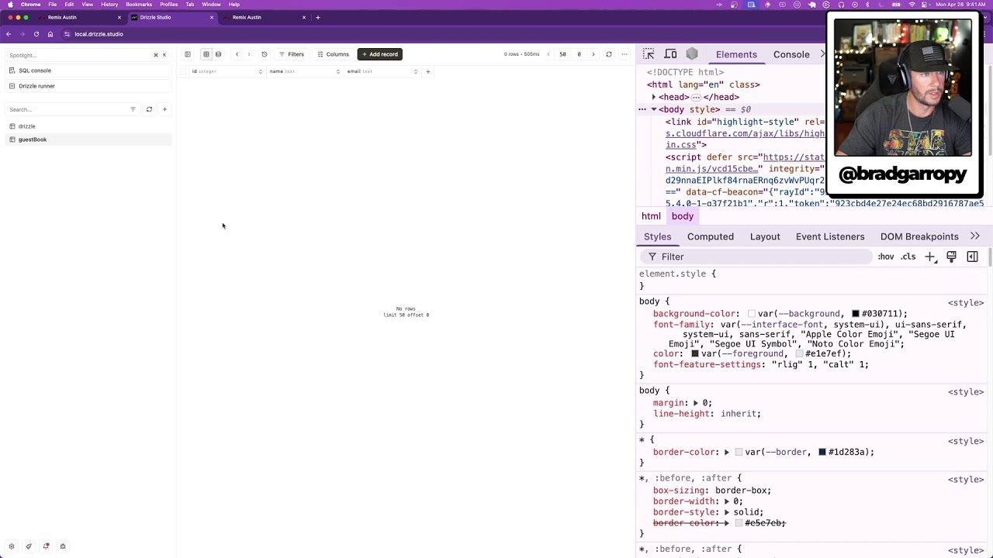Add a new table with plus icon
The height and width of the screenshot is (558, 993).
(164, 109)
